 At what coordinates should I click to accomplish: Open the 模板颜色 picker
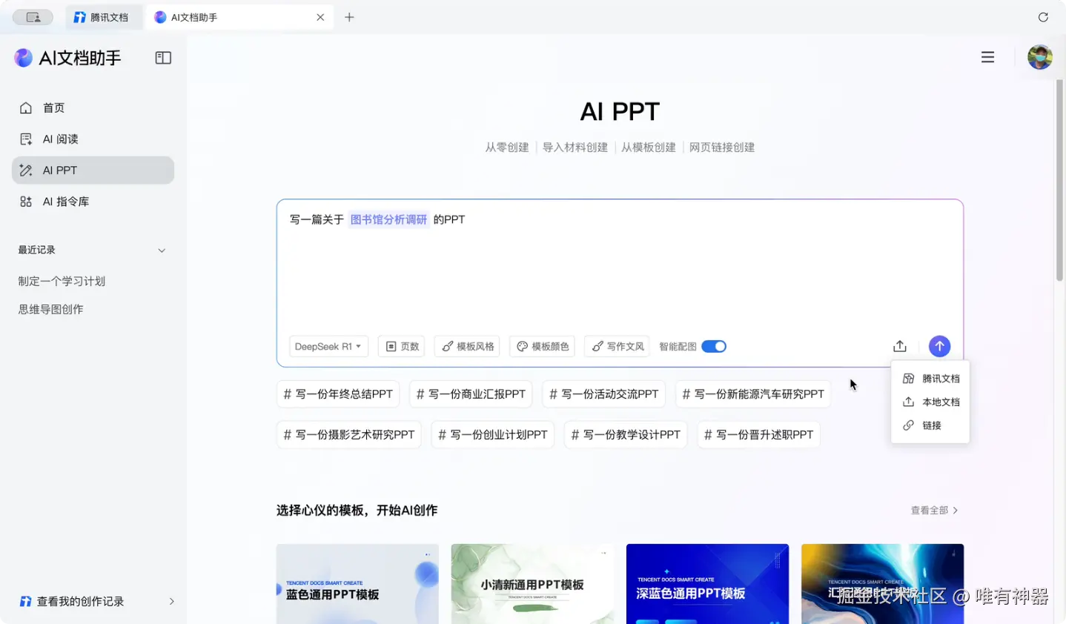coord(542,345)
